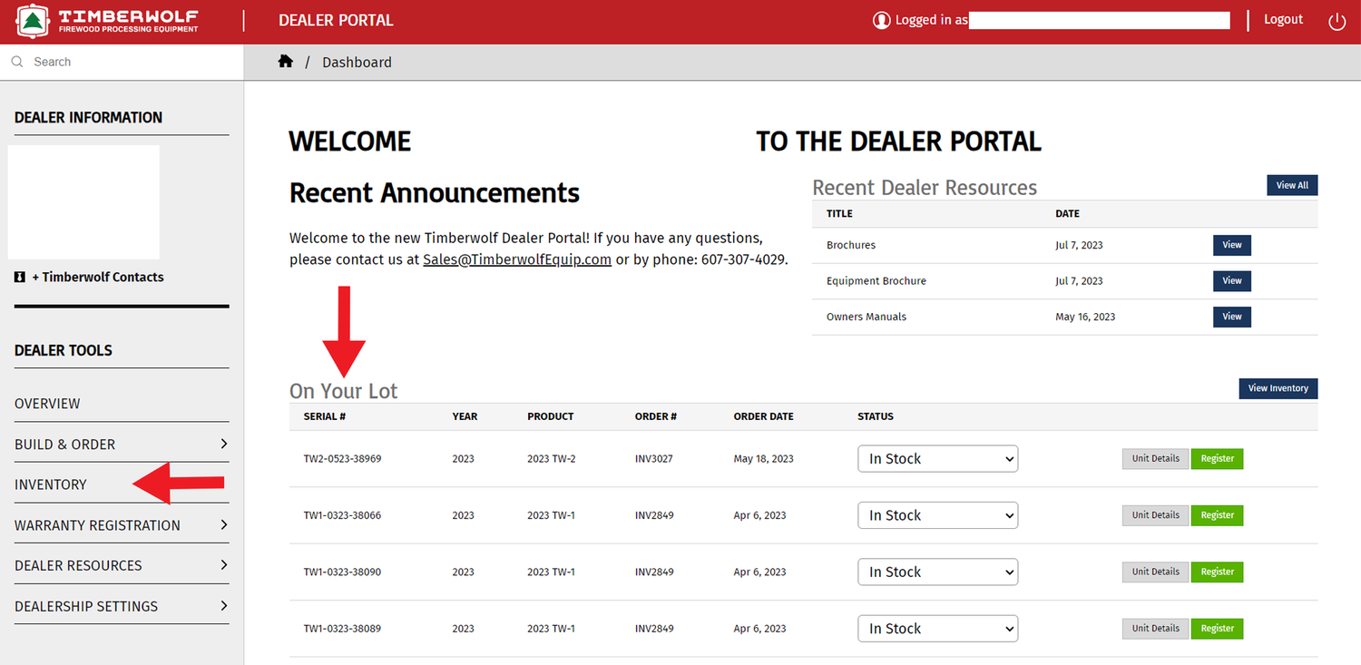The image size is (1361, 665).
Task: Click order number INV3027
Action: [654, 459]
